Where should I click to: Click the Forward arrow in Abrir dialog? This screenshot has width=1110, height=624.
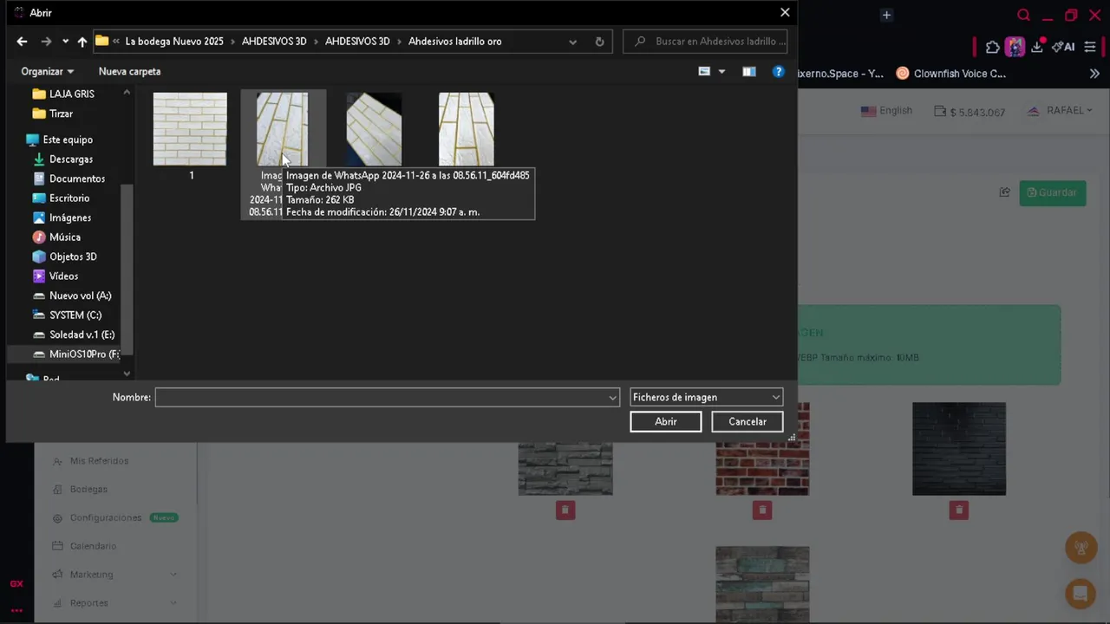(x=46, y=41)
